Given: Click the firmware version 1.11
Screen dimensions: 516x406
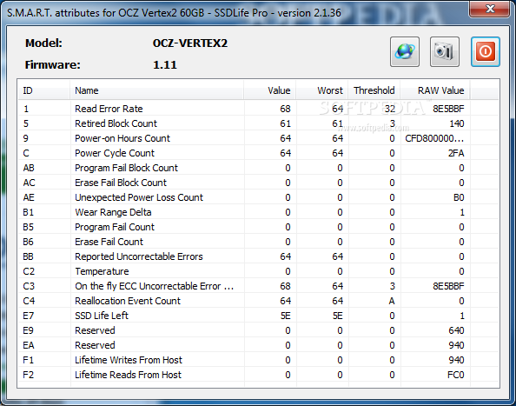Looking at the screenshot, I should click(x=165, y=65).
